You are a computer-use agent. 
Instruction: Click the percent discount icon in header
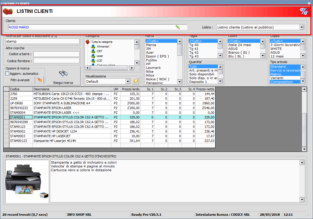(304, 11)
